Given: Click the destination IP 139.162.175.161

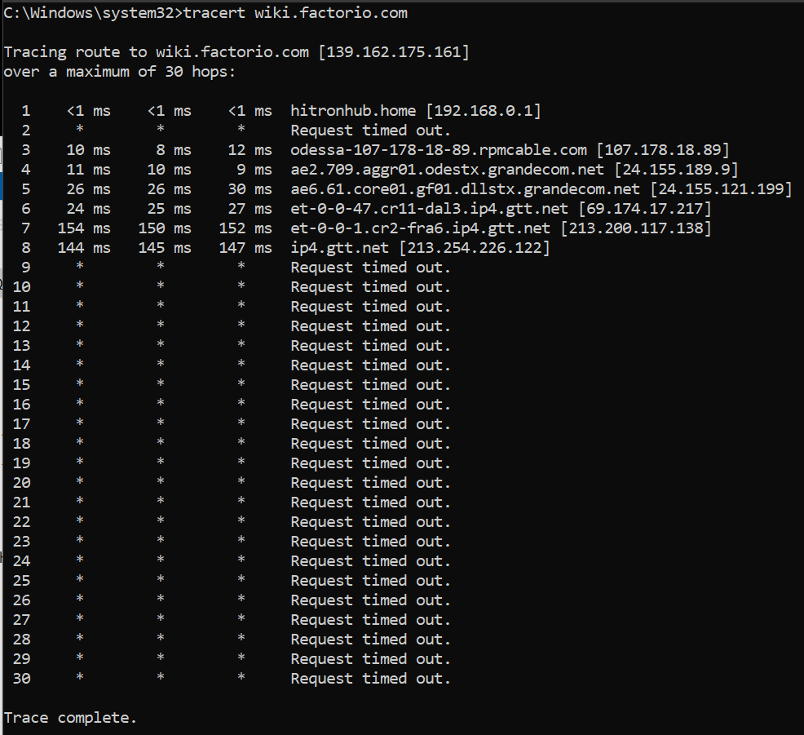Looking at the screenshot, I should pyautogui.click(x=394, y=52).
